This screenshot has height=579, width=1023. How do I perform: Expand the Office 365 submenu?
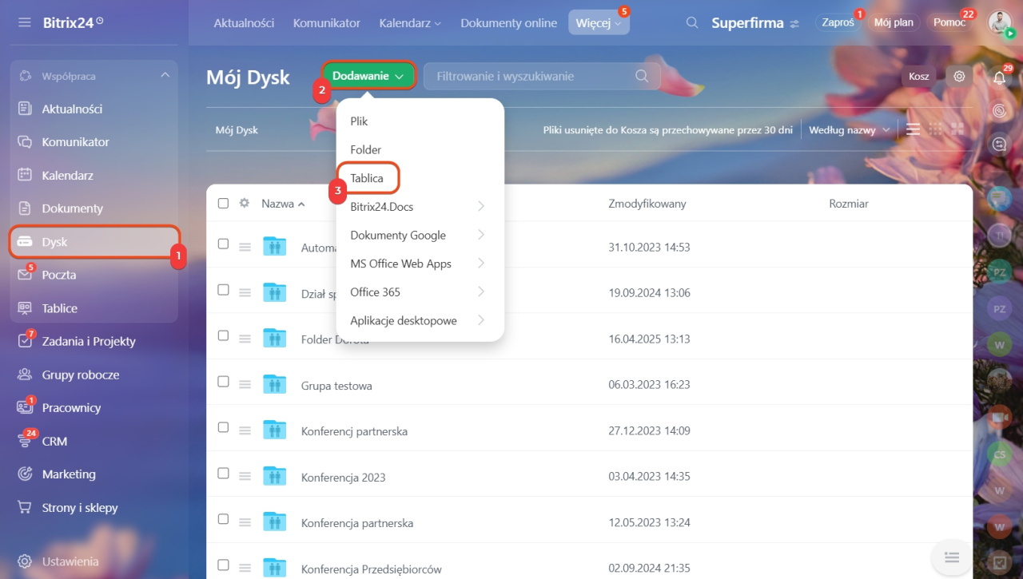420,292
